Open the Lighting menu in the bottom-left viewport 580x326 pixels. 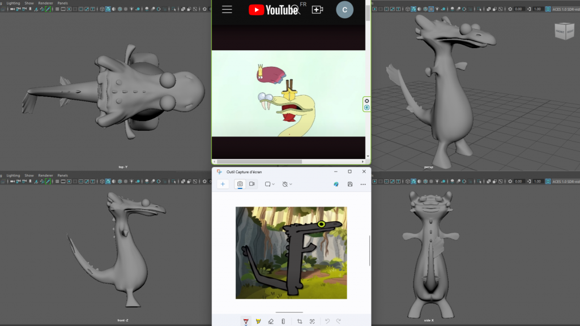click(13, 175)
